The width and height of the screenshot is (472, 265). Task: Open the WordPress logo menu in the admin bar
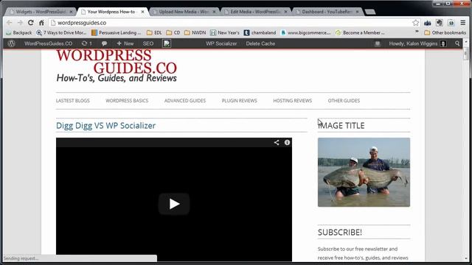click(12, 43)
